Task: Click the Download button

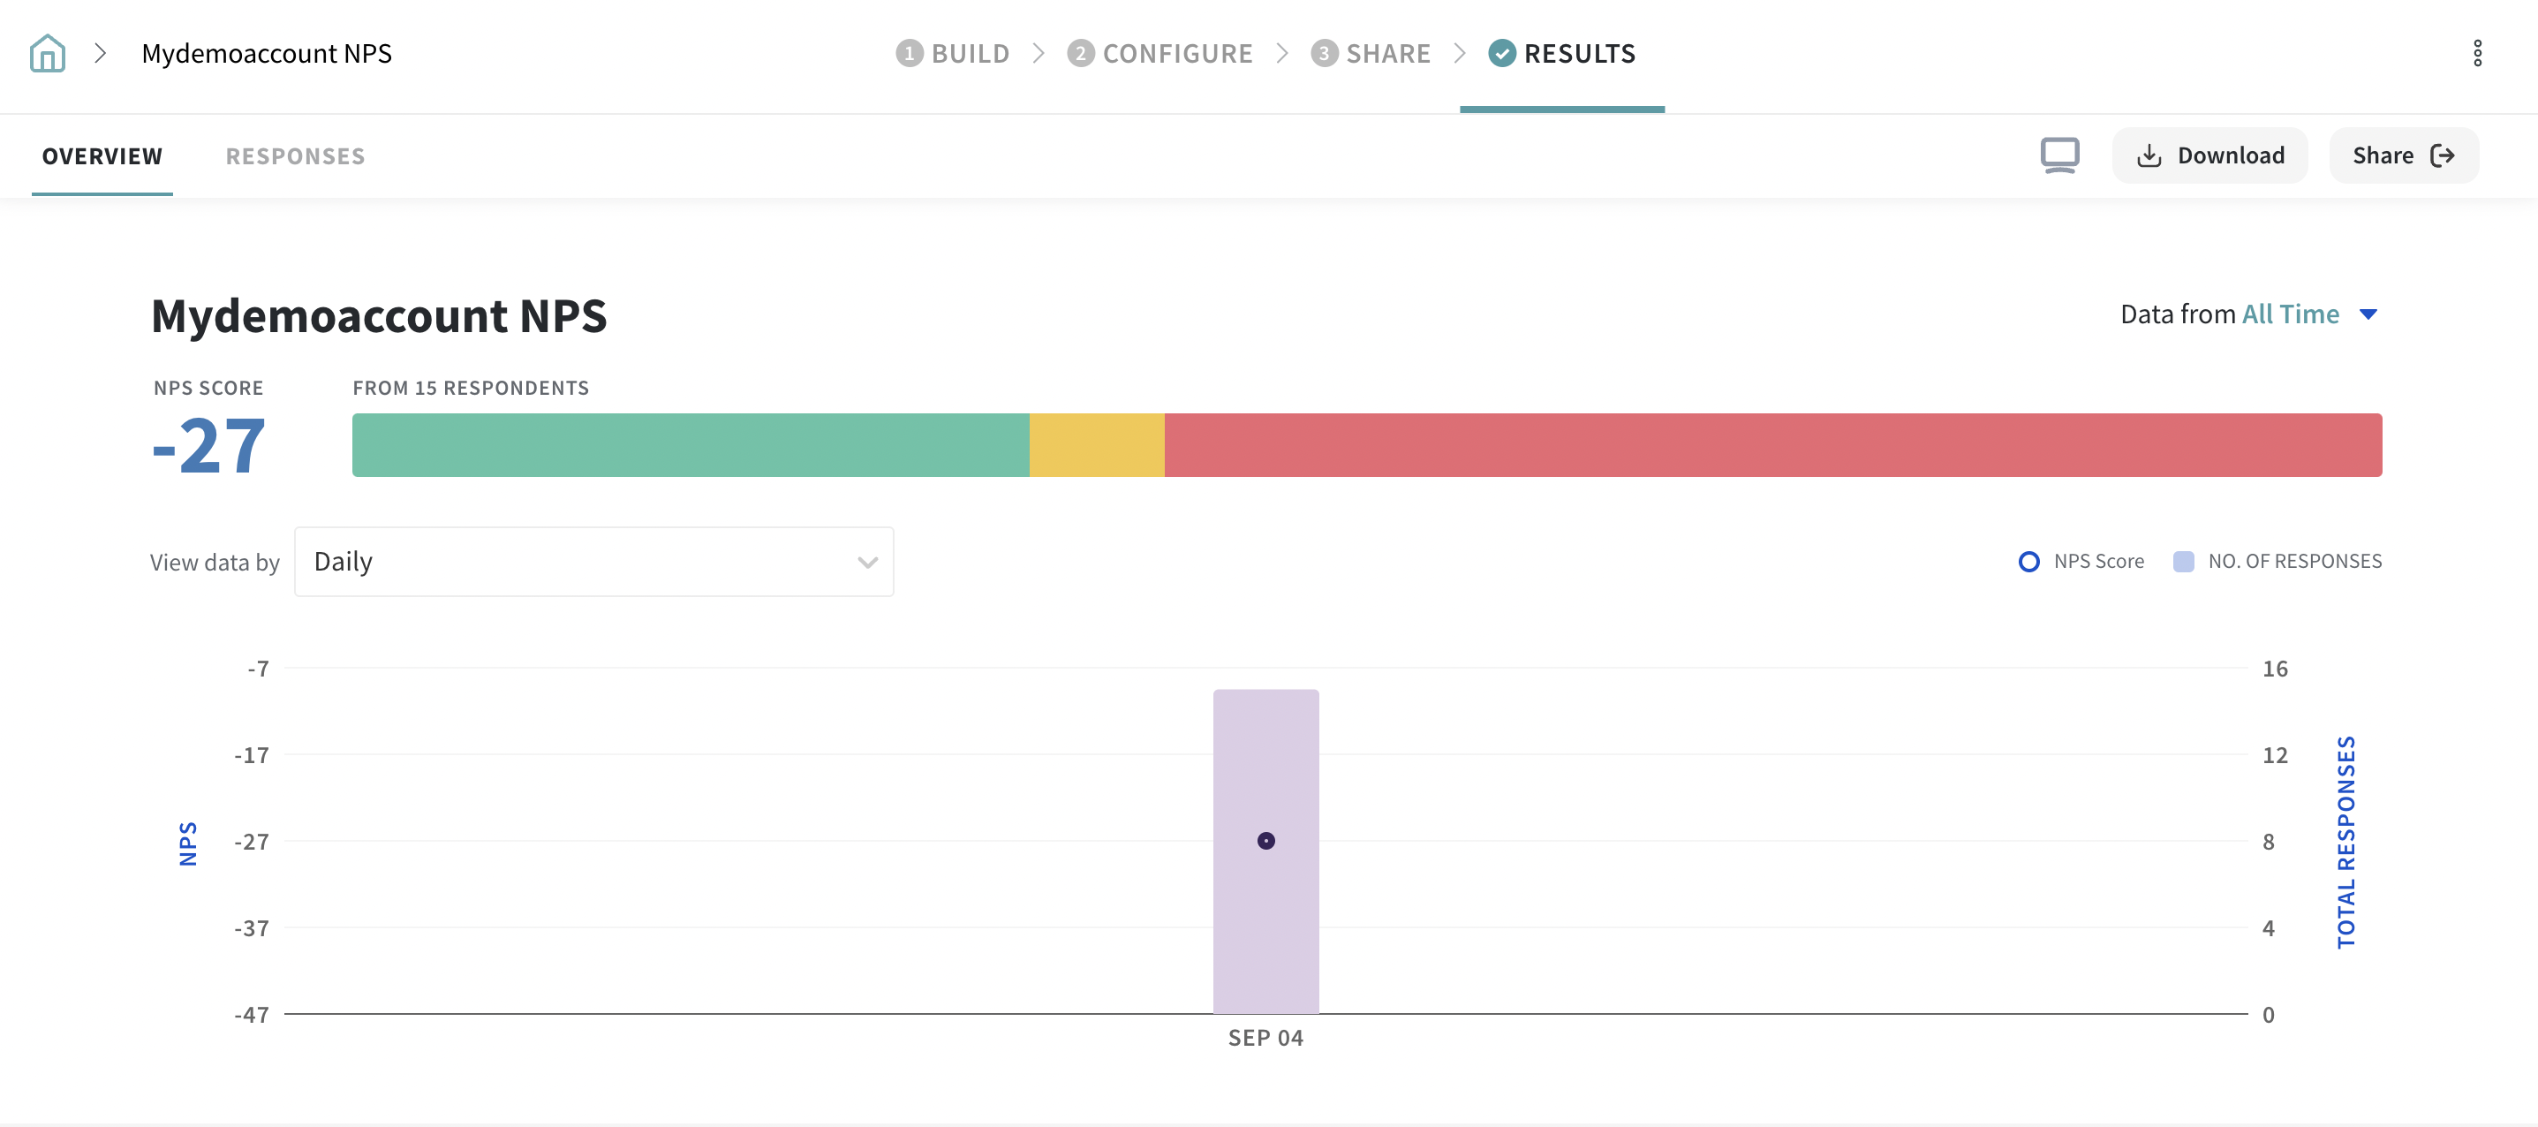Action: pos(2209,155)
